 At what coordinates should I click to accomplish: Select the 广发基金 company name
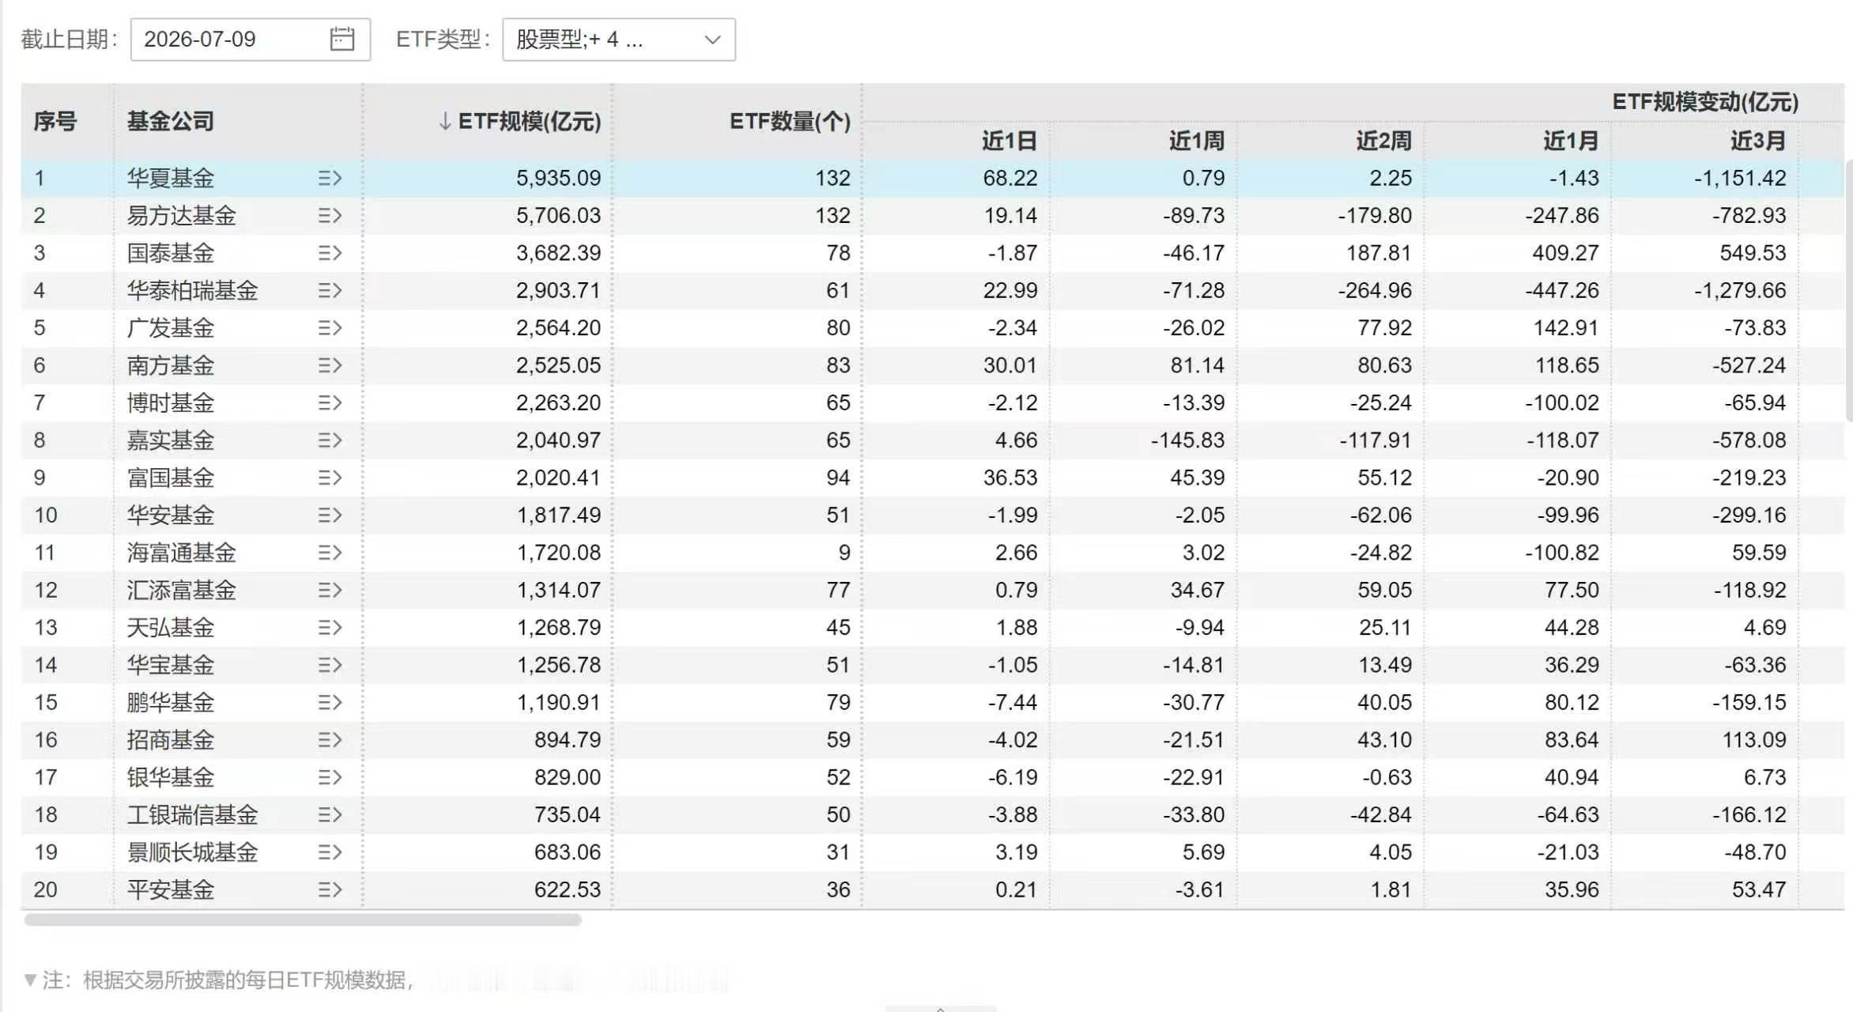171,327
